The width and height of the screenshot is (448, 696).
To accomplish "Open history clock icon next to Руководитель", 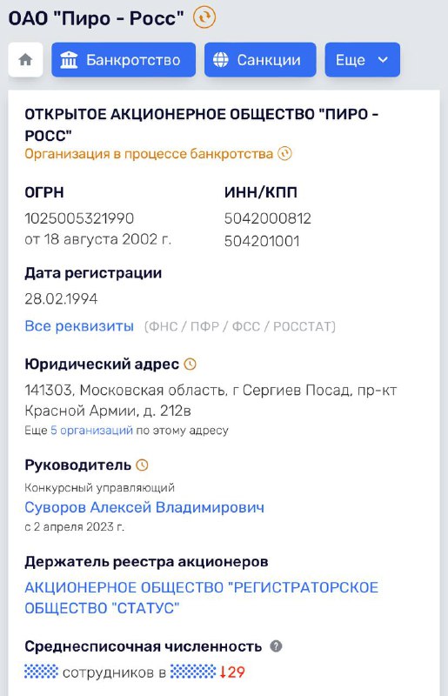I will 142,465.
